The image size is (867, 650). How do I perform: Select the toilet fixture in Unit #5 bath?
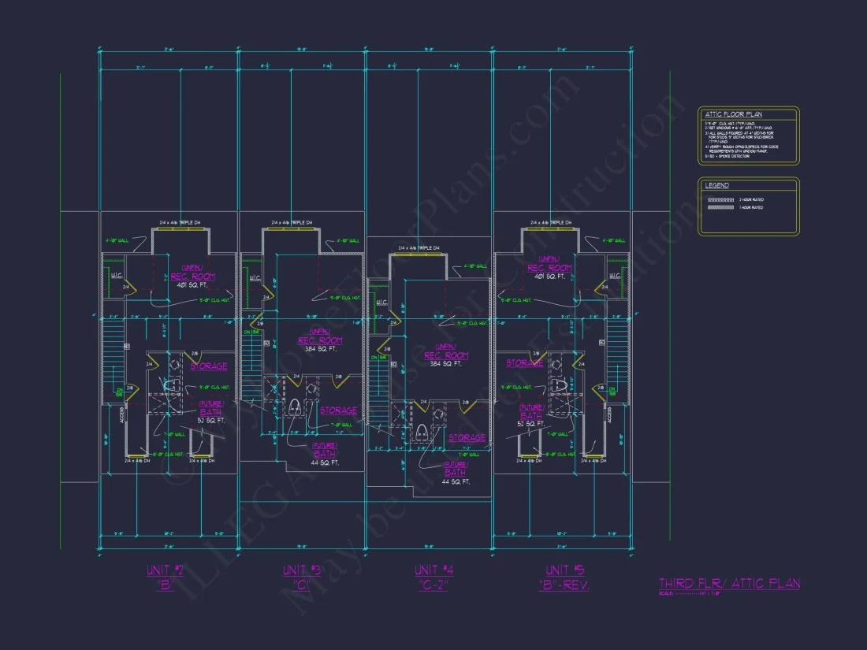pos(559,385)
